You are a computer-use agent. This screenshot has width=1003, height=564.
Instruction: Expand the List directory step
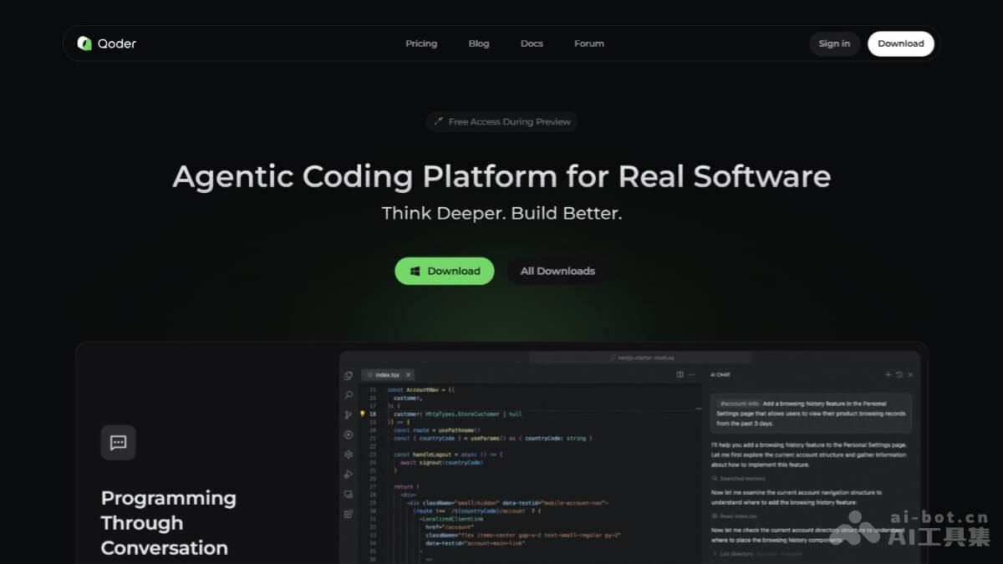coord(737,553)
